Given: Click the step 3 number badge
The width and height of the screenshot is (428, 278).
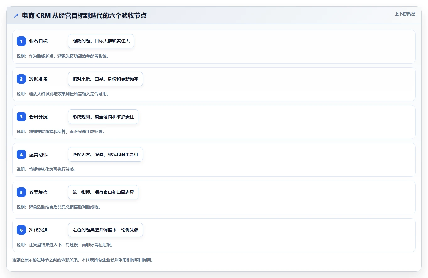Looking at the screenshot, I should [x=21, y=117].
